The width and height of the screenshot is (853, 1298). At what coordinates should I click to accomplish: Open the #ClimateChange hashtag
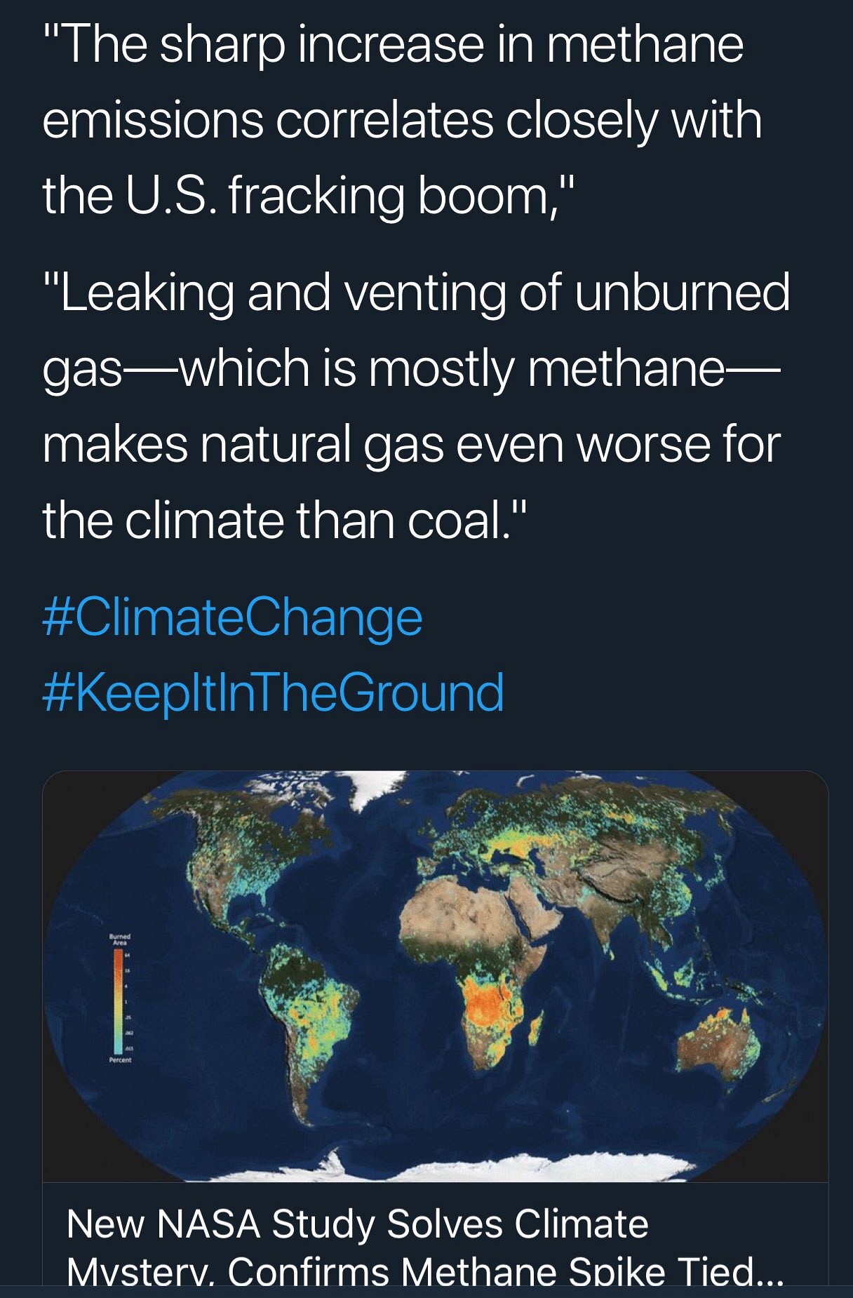232,617
